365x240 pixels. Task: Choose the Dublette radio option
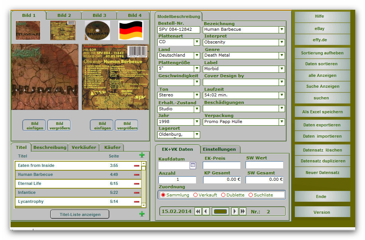point(223,195)
